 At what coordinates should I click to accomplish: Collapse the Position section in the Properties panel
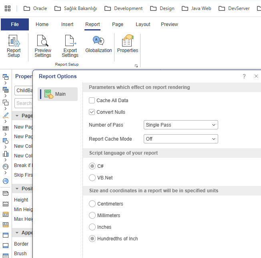(18, 189)
